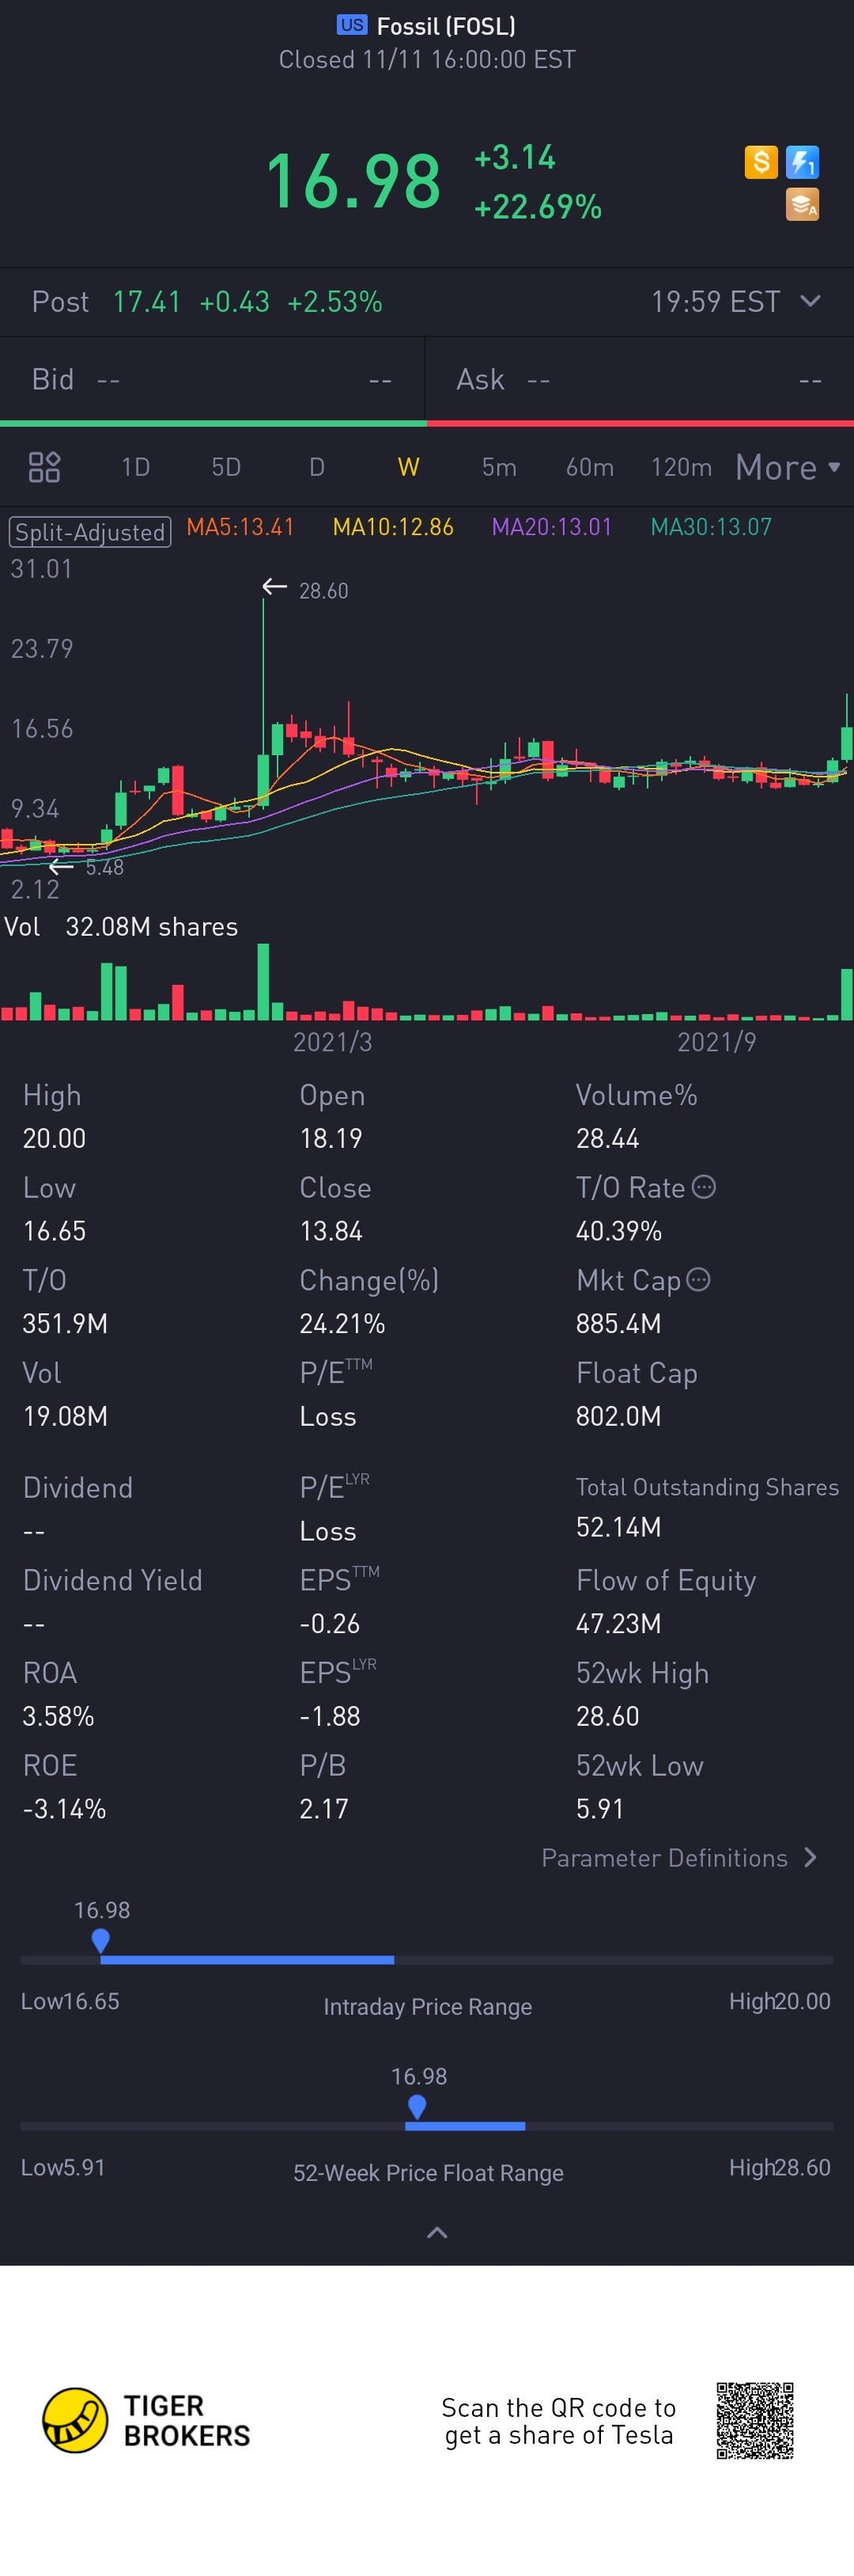Collapse the stock details panel arrow
854x2576 pixels.
point(436,2232)
